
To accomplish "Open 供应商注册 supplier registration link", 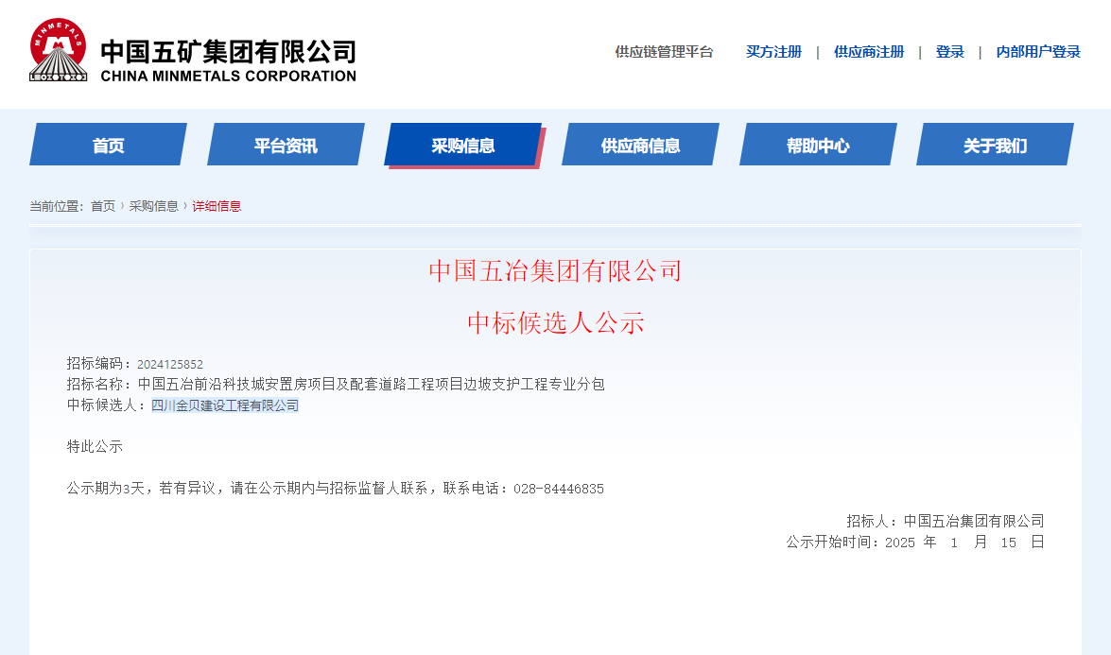I will pyautogui.click(x=869, y=52).
